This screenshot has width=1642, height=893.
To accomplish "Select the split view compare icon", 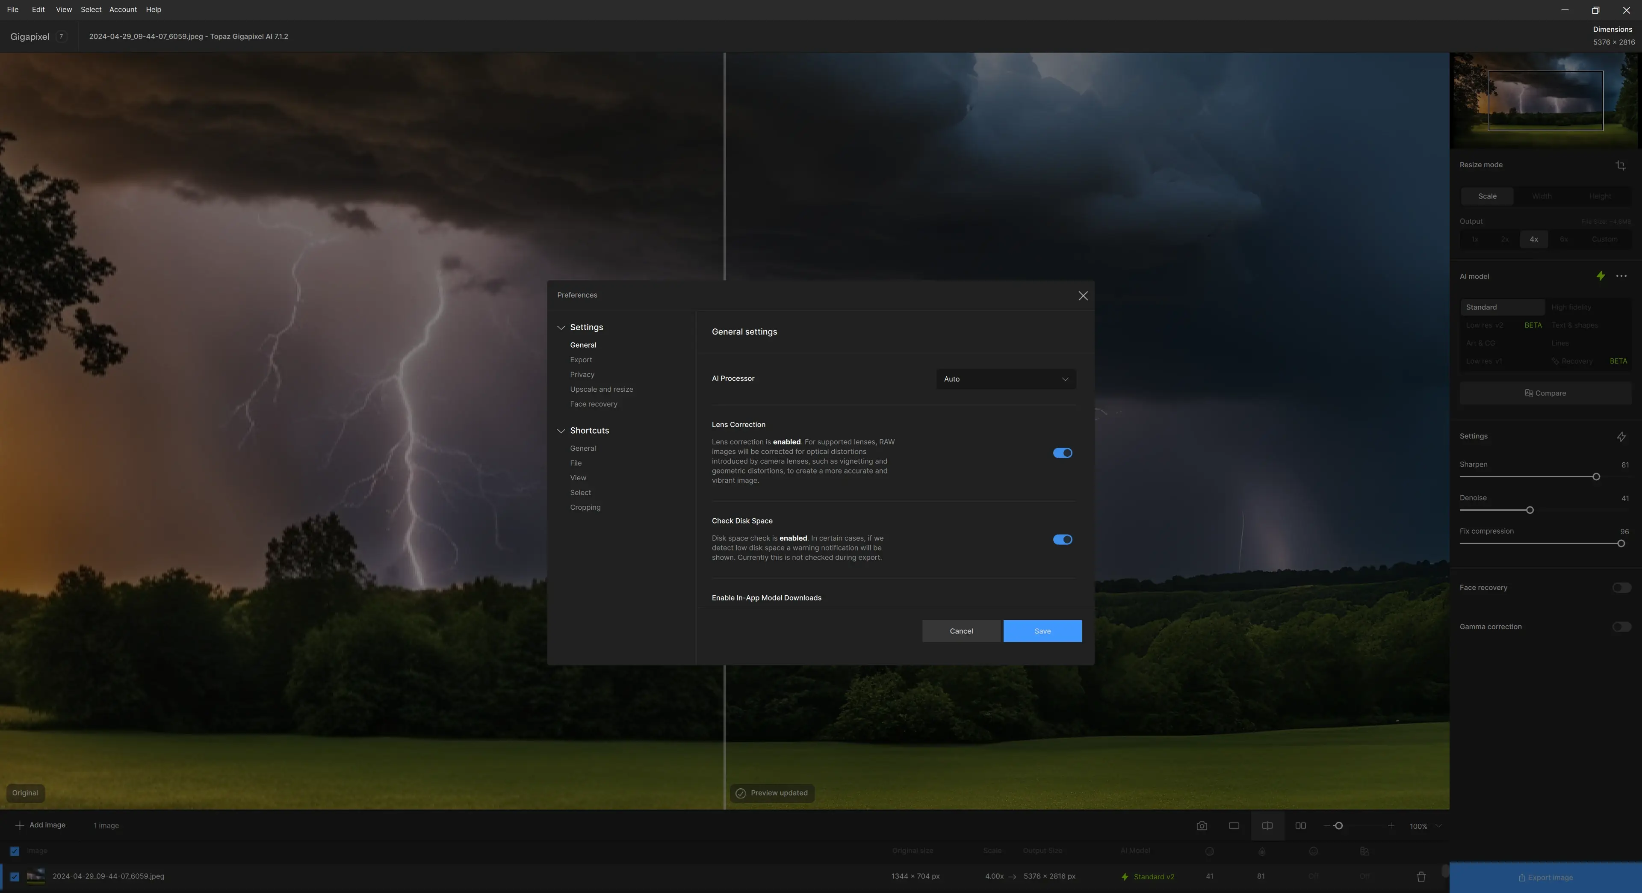I will pos(1267,825).
